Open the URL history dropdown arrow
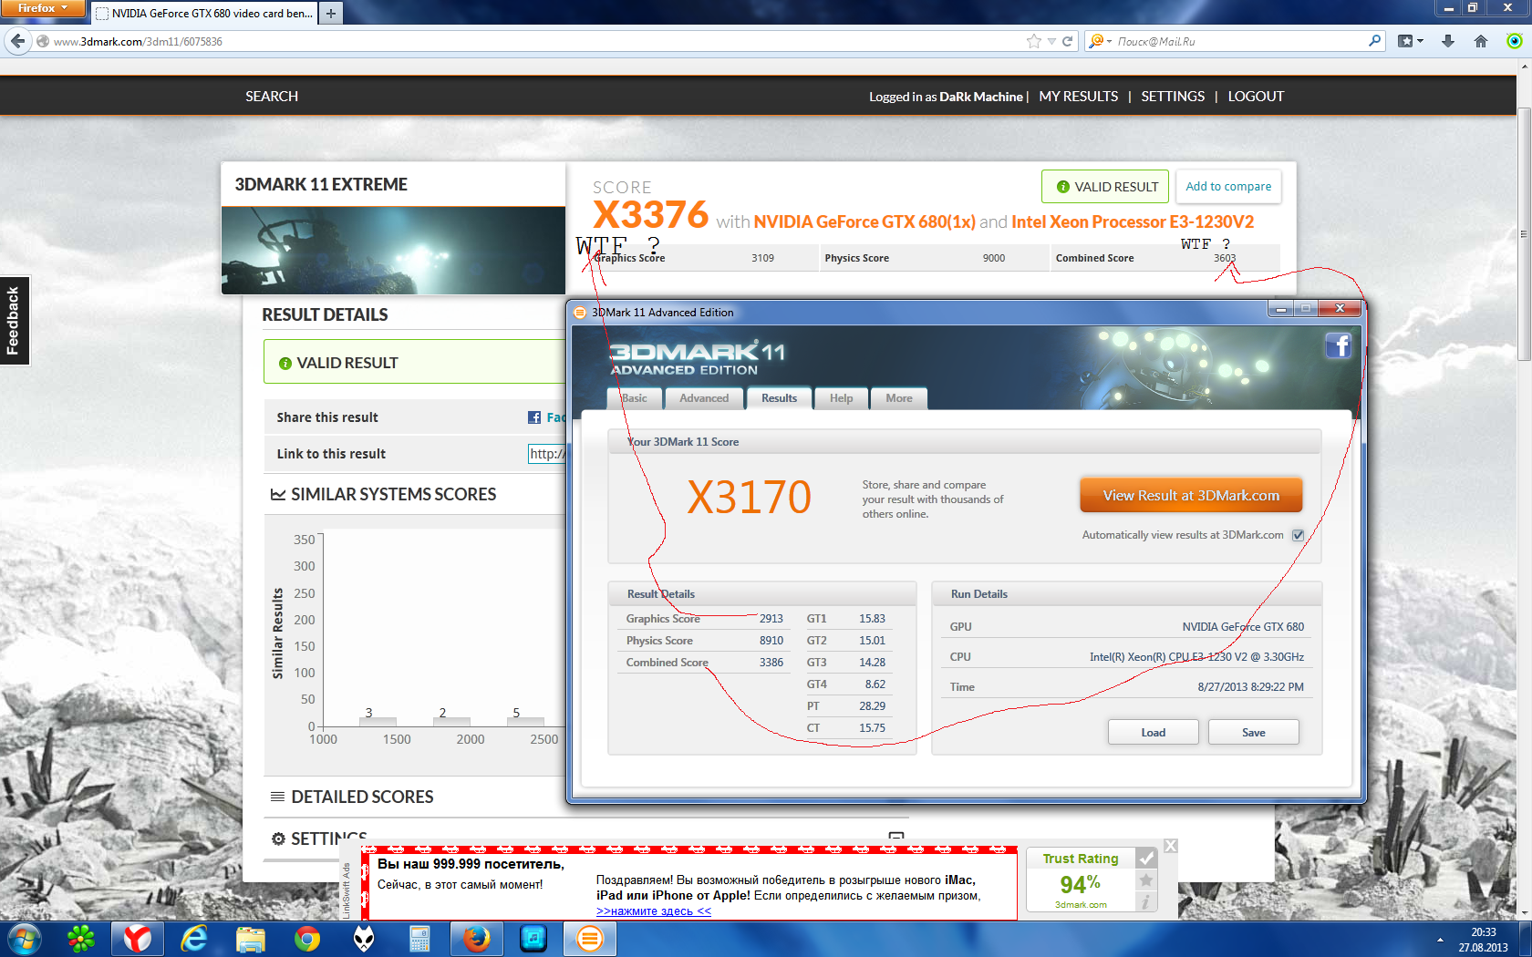 click(1051, 41)
